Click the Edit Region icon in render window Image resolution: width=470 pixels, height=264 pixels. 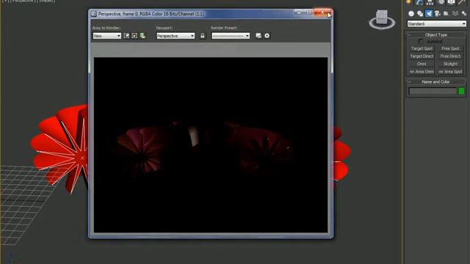pos(126,36)
